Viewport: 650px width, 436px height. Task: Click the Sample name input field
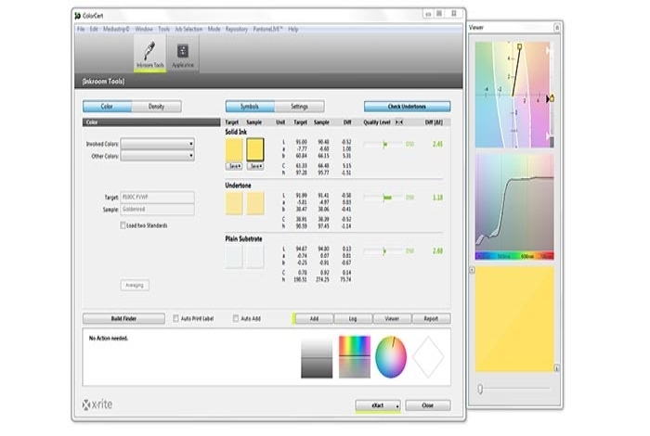(x=158, y=209)
